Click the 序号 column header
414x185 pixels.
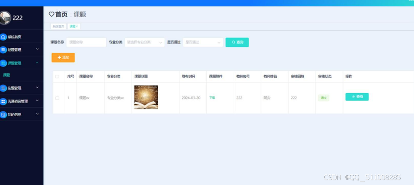pyautogui.click(x=71, y=77)
